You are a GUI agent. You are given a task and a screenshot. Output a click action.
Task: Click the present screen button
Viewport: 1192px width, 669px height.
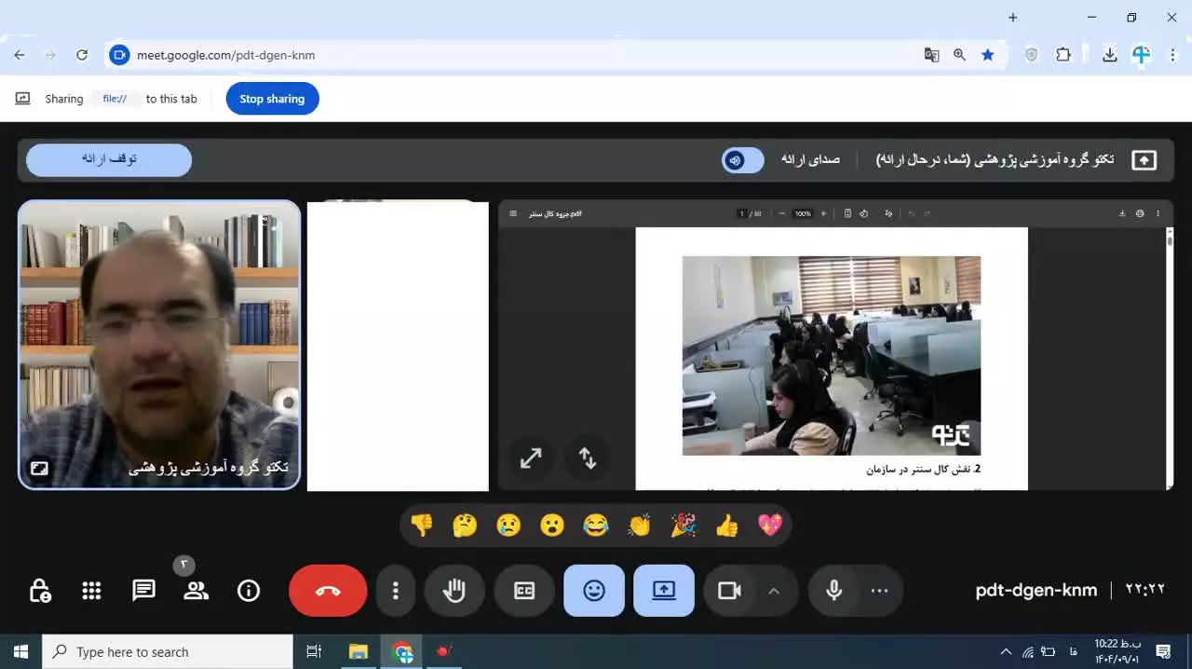(x=664, y=591)
